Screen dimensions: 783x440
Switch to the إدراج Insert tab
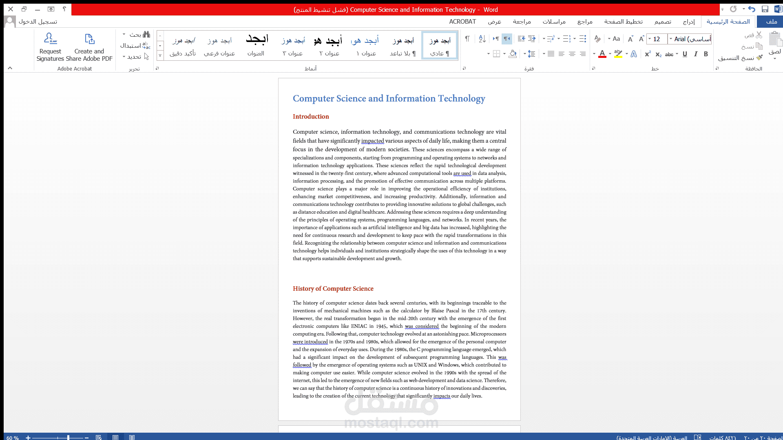coord(689,22)
